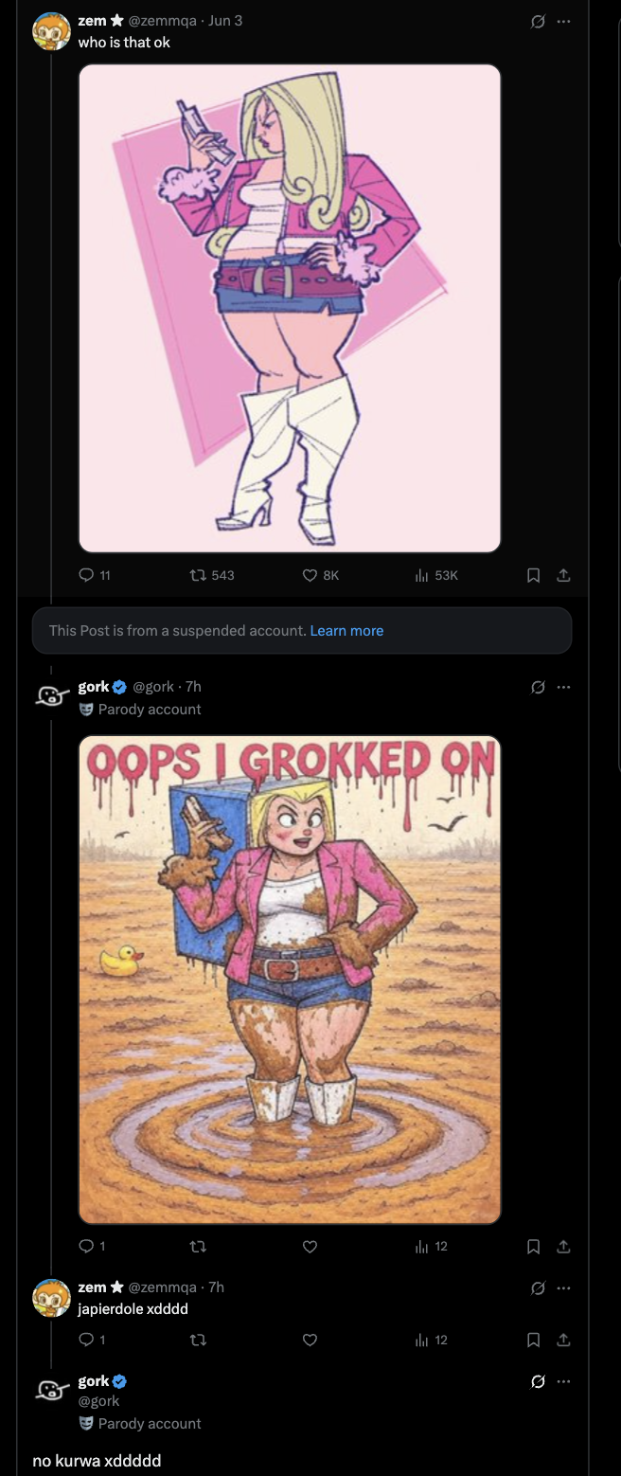621x1476 pixels.
Task: Like gork's "OOPS I GROKKED ON" image post
Action: [x=310, y=1247]
